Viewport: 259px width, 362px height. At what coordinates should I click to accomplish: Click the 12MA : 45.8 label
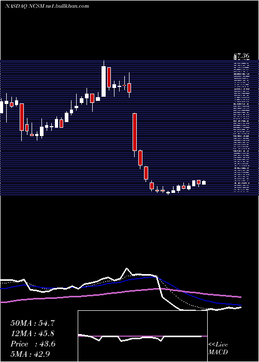click(33, 334)
